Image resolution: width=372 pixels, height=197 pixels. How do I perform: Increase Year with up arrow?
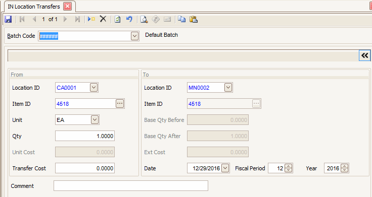pos(344,166)
